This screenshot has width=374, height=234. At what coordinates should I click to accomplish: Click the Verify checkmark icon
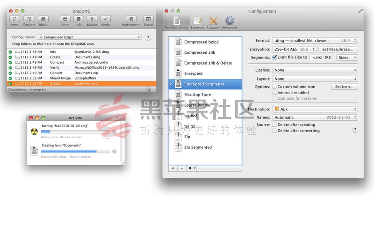tap(106, 19)
